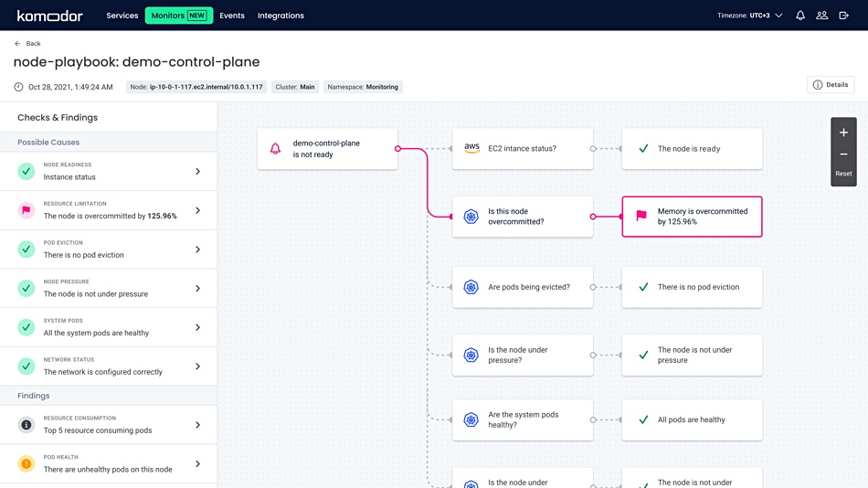Click the info icon for Resource Consumption

pyautogui.click(x=26, y=424)
